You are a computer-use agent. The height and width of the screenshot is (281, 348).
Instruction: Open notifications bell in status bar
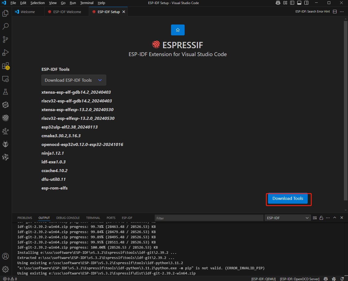[x=342, y=279]
